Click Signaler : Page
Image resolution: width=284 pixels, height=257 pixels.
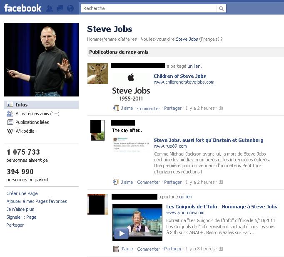click(21, 217)
